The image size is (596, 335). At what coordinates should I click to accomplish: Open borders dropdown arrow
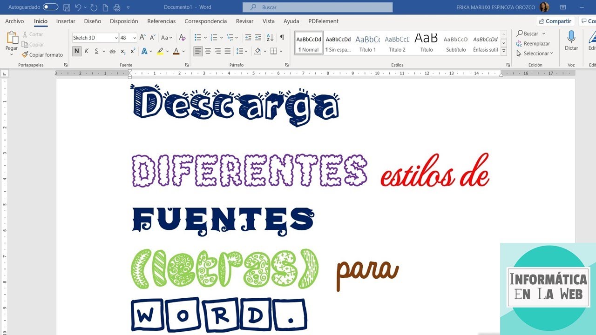tap(281, 51)
